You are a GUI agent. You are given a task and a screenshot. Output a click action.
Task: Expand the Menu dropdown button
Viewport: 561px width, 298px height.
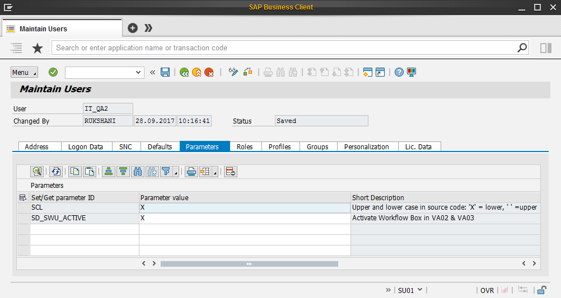(x=24, y=73)
